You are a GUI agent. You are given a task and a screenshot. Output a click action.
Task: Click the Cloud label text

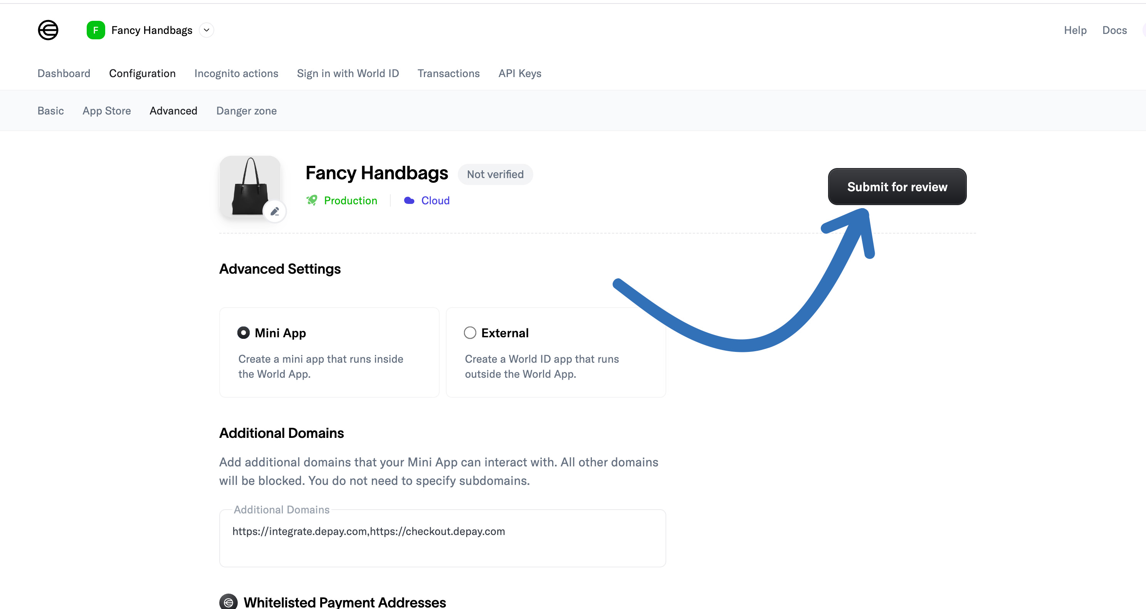(x=435, y=201)
